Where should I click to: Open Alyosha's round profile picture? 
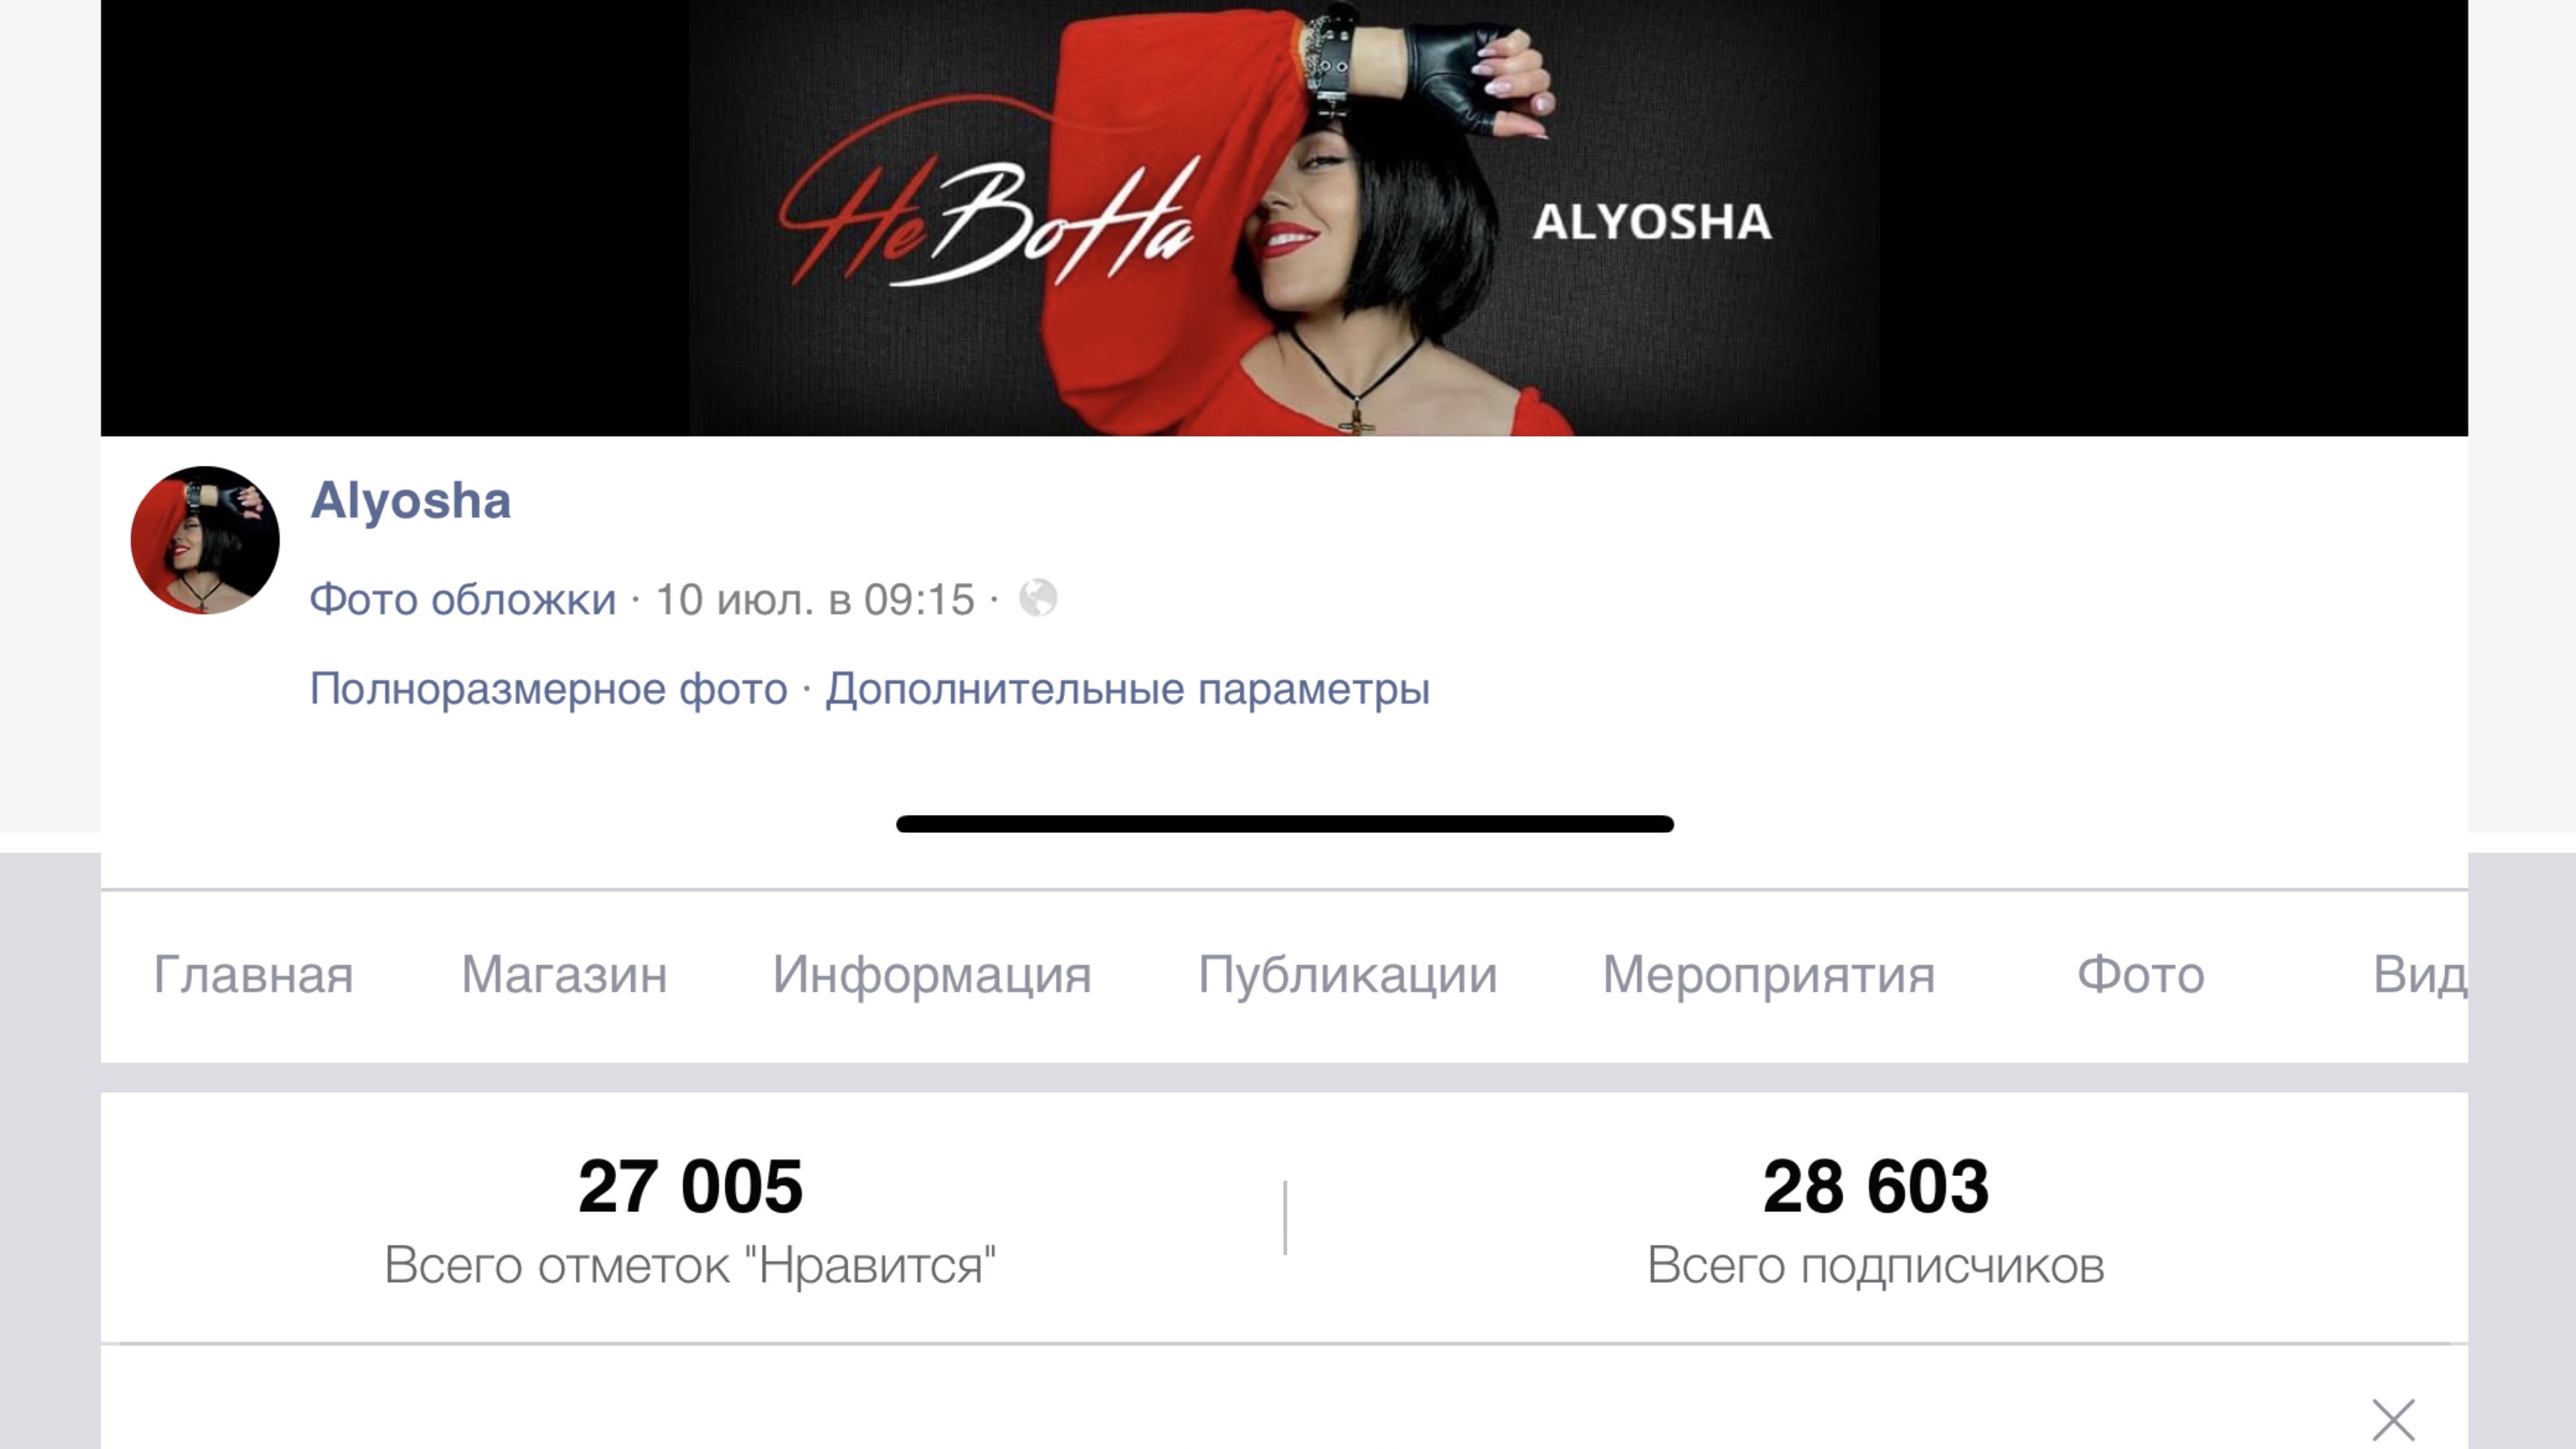[x=205, y=540]
